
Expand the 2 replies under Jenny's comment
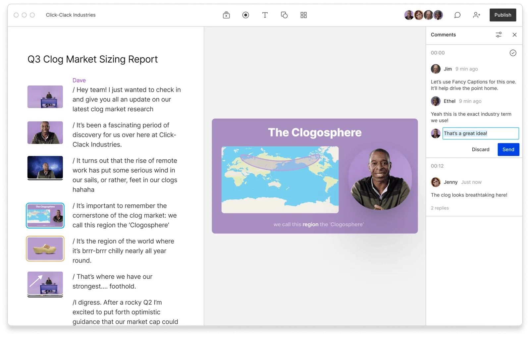tap(440, 208)
